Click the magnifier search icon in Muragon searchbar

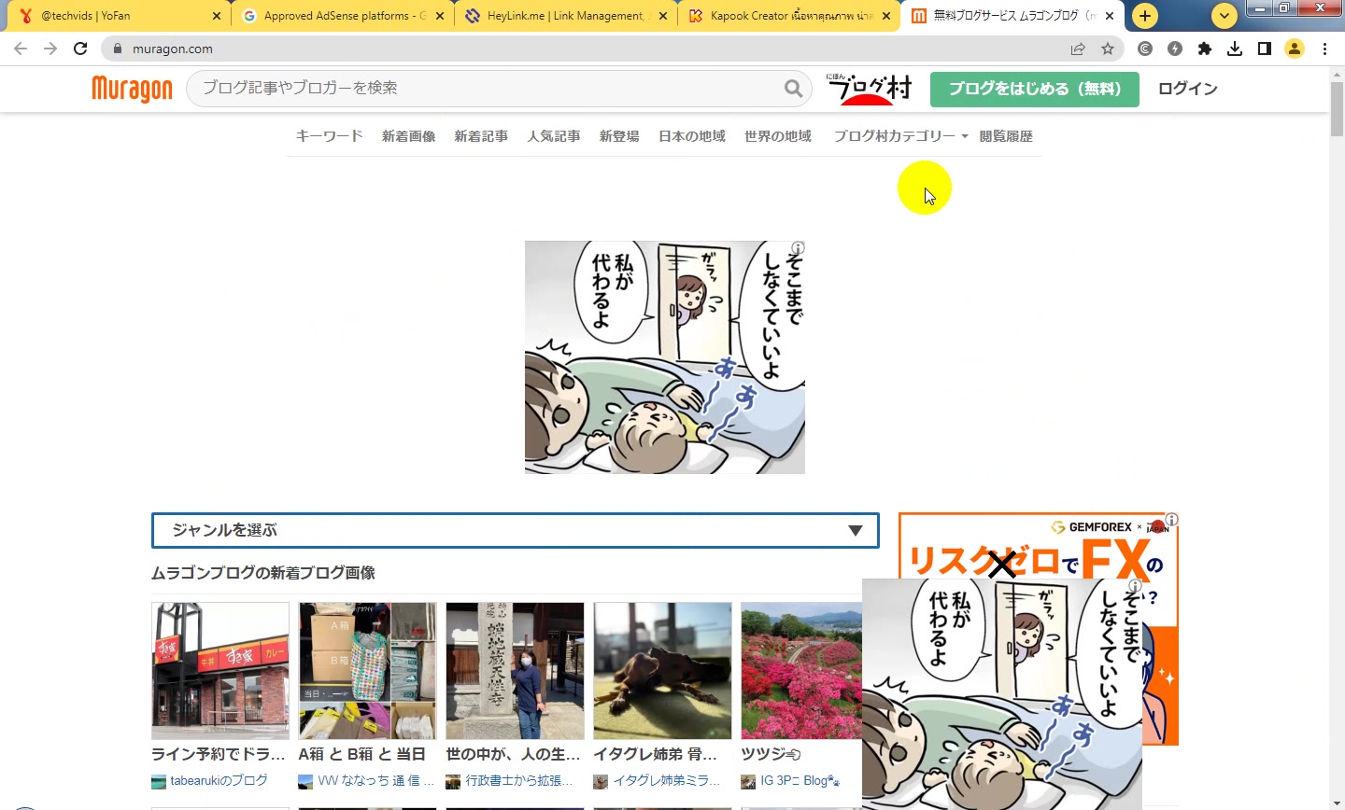coord(793,89)
